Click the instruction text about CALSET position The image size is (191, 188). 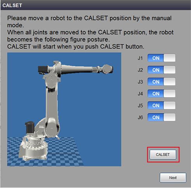[x=90, y=32]
